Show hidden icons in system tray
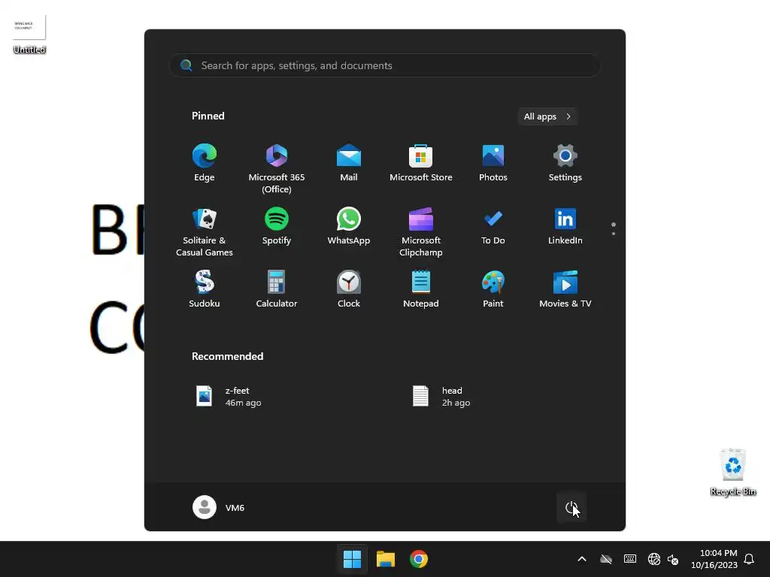Viewport: 770px width, 577px height. tap(582, 559)
